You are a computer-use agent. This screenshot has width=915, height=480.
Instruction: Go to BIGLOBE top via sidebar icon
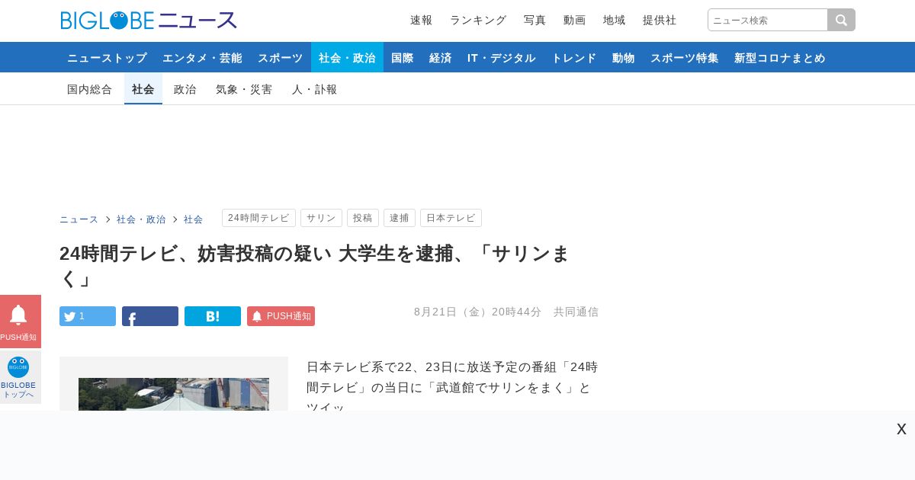coord(20,377)
